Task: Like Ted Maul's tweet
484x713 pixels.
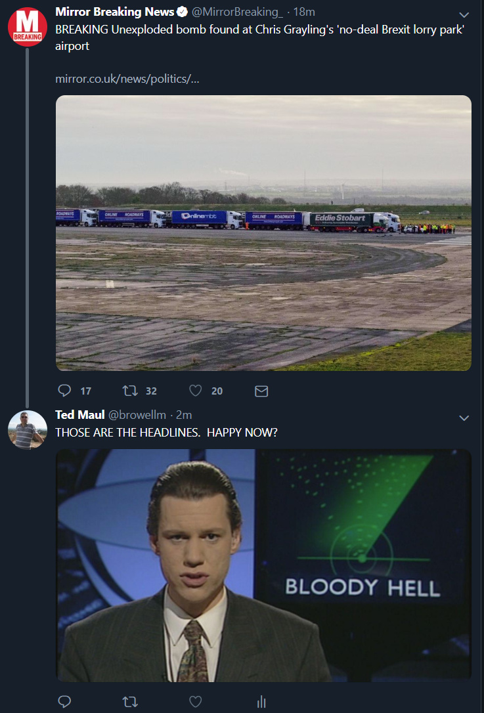Action: point(195,701)
